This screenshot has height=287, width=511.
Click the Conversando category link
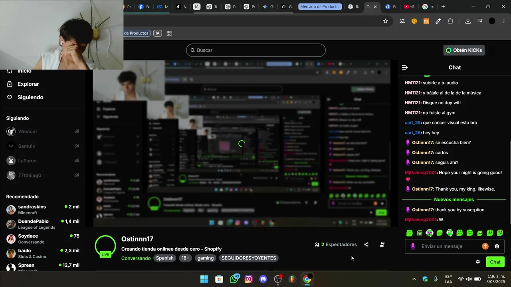click(136, 258)
